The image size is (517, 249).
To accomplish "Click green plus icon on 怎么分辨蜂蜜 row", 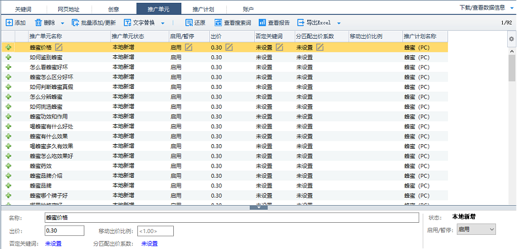I will point(9,97).
